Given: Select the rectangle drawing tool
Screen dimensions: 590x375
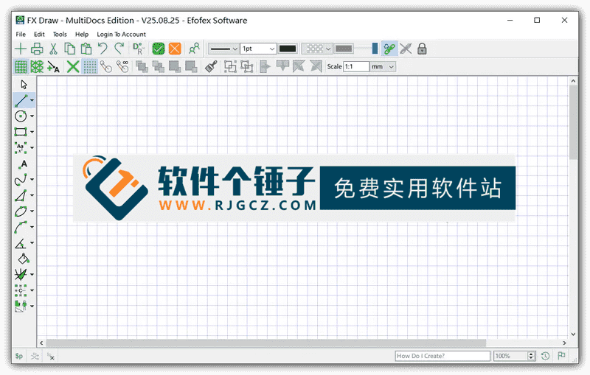Looking at the screenshot, I should point(21,132).
